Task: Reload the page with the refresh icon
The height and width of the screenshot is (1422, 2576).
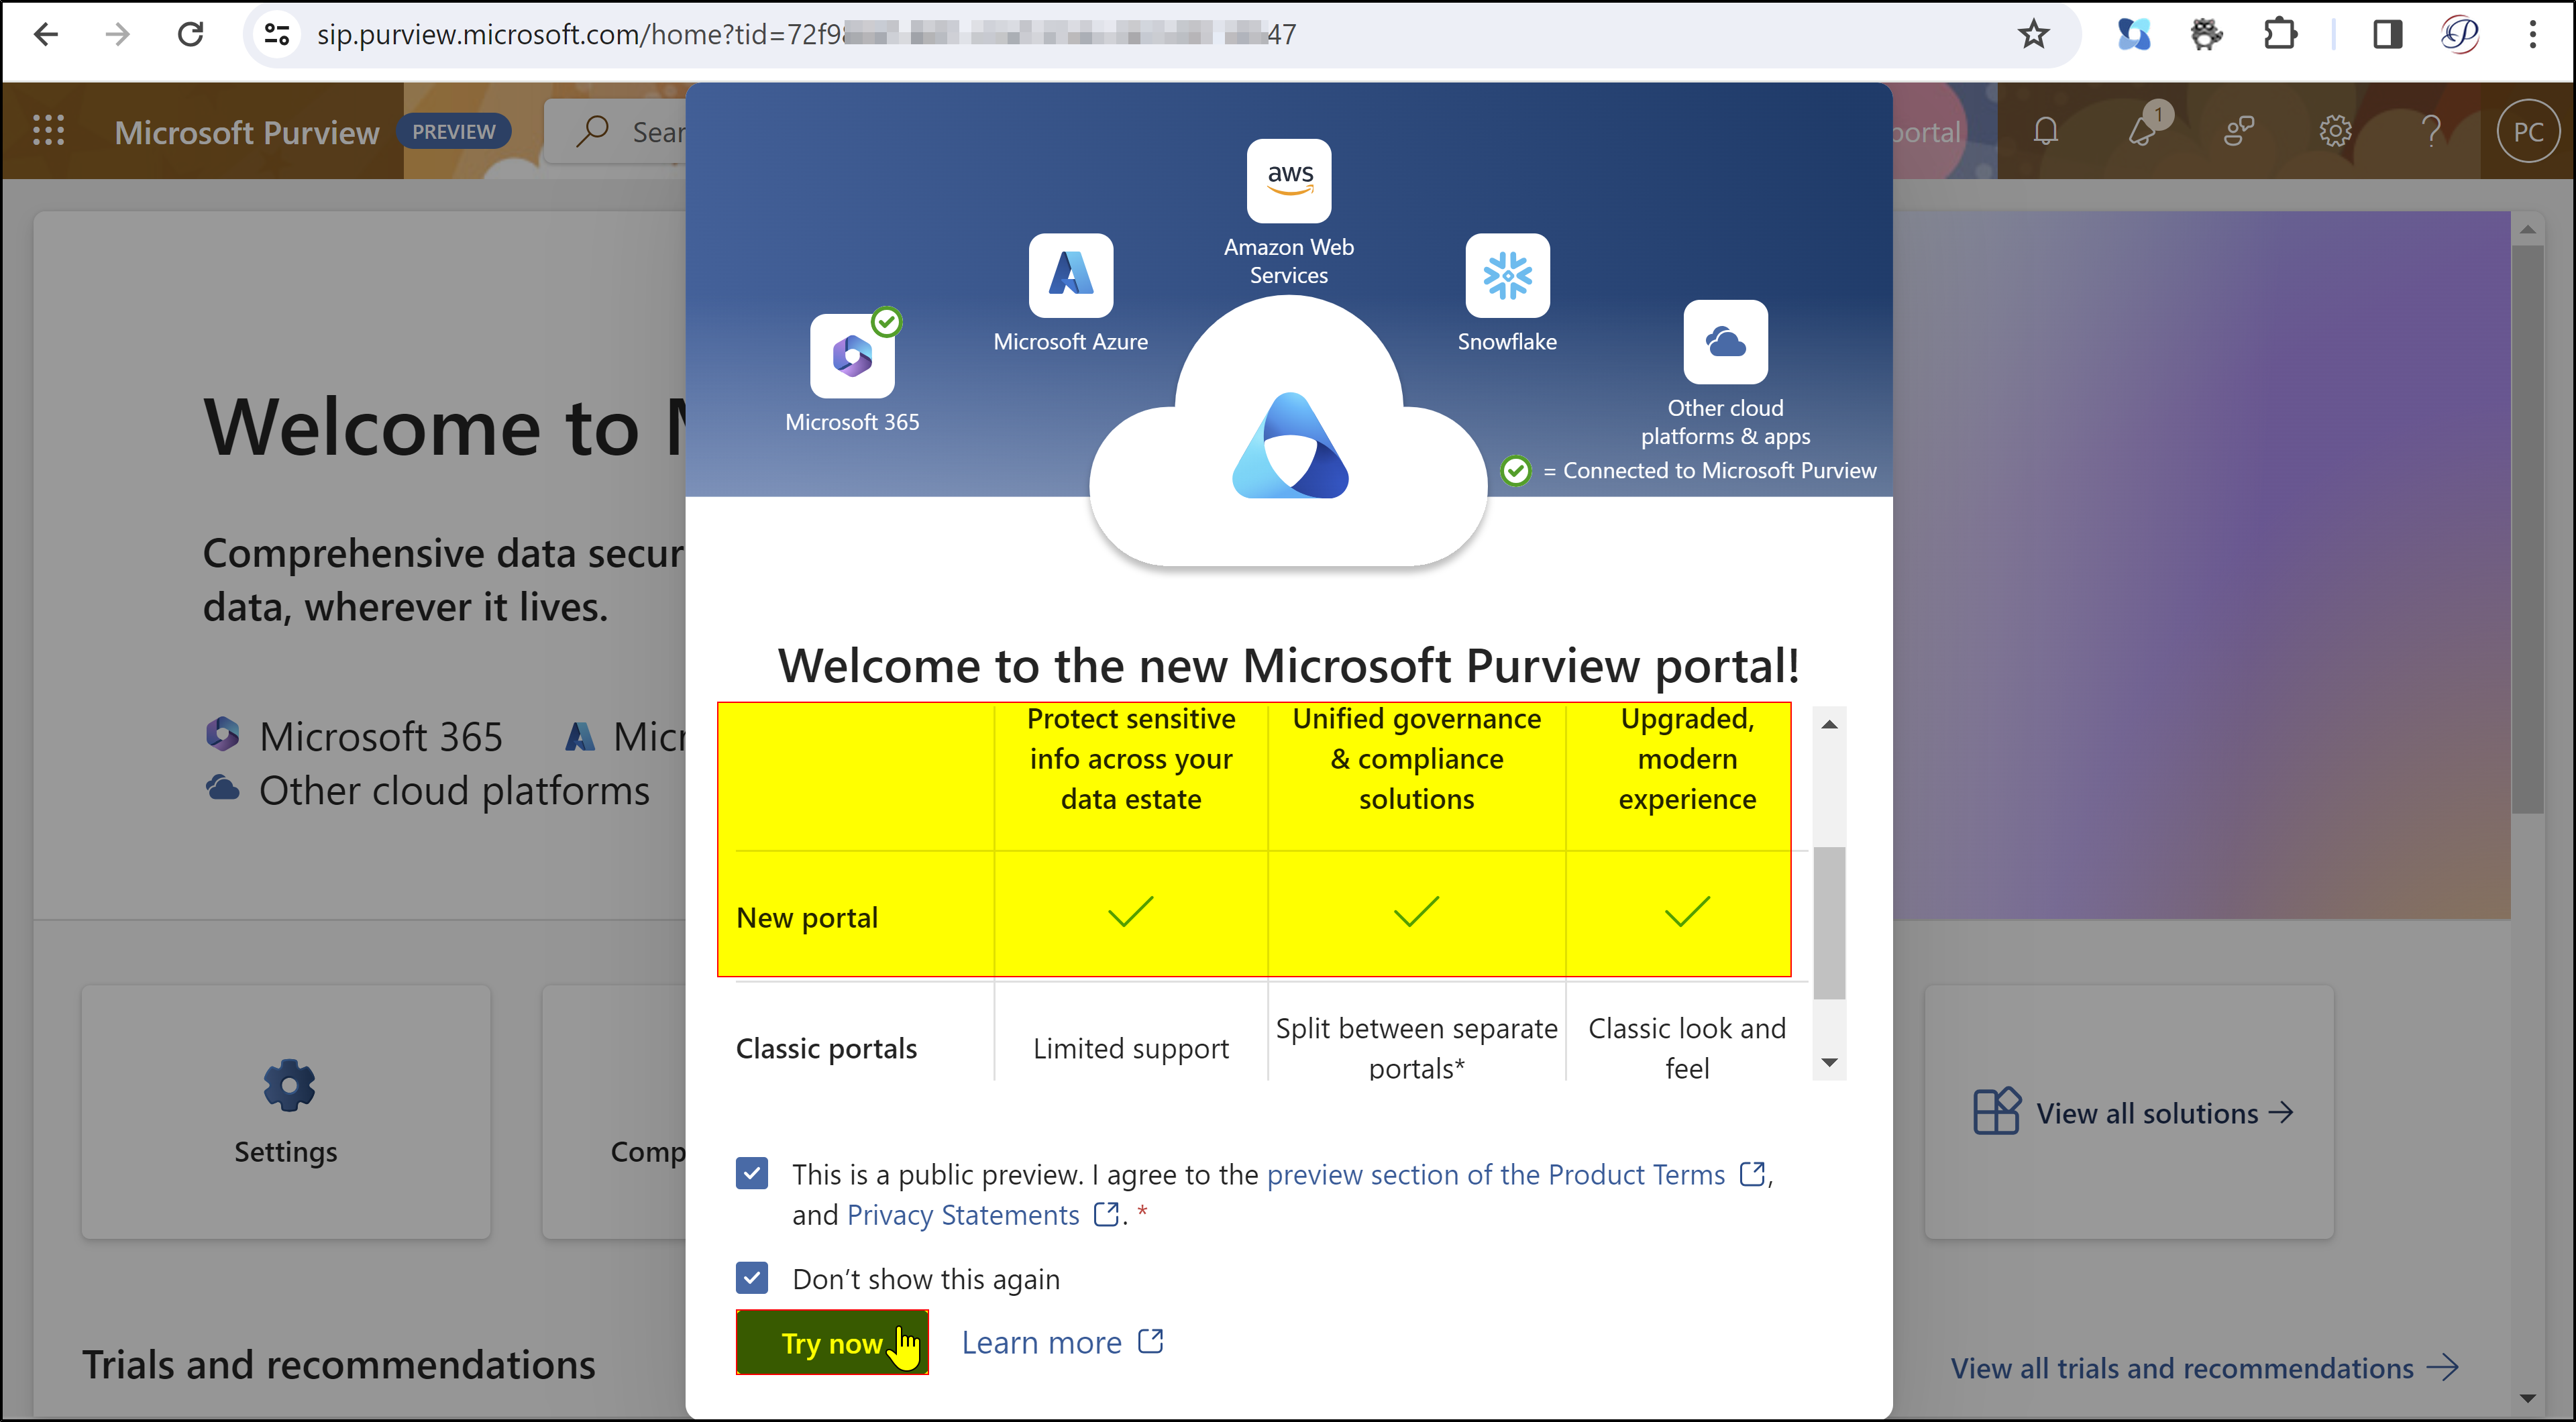Action: point(190,34)
